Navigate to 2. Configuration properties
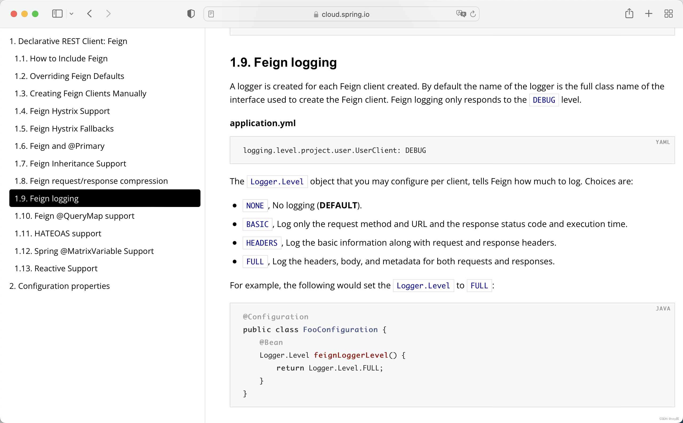 [59, 286]
